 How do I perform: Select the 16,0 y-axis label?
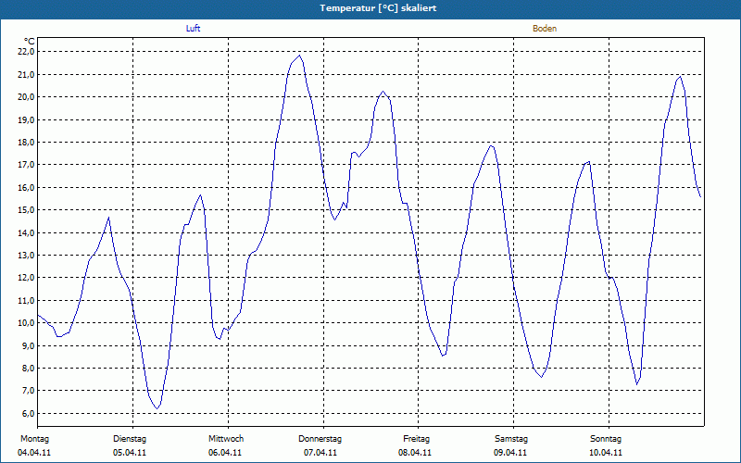(x=27, y=188)
